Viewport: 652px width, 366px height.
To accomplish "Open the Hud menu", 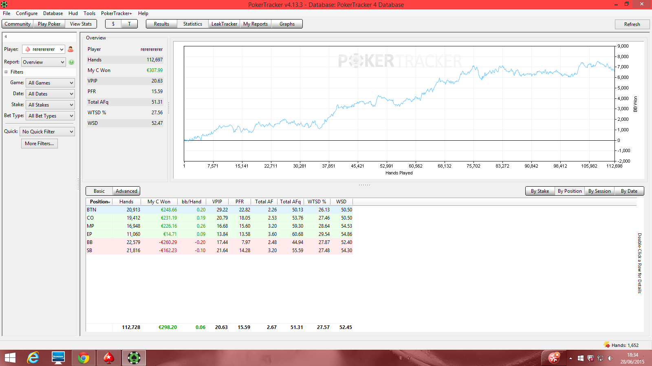I will pyautogui.click(x=73, y=13).
